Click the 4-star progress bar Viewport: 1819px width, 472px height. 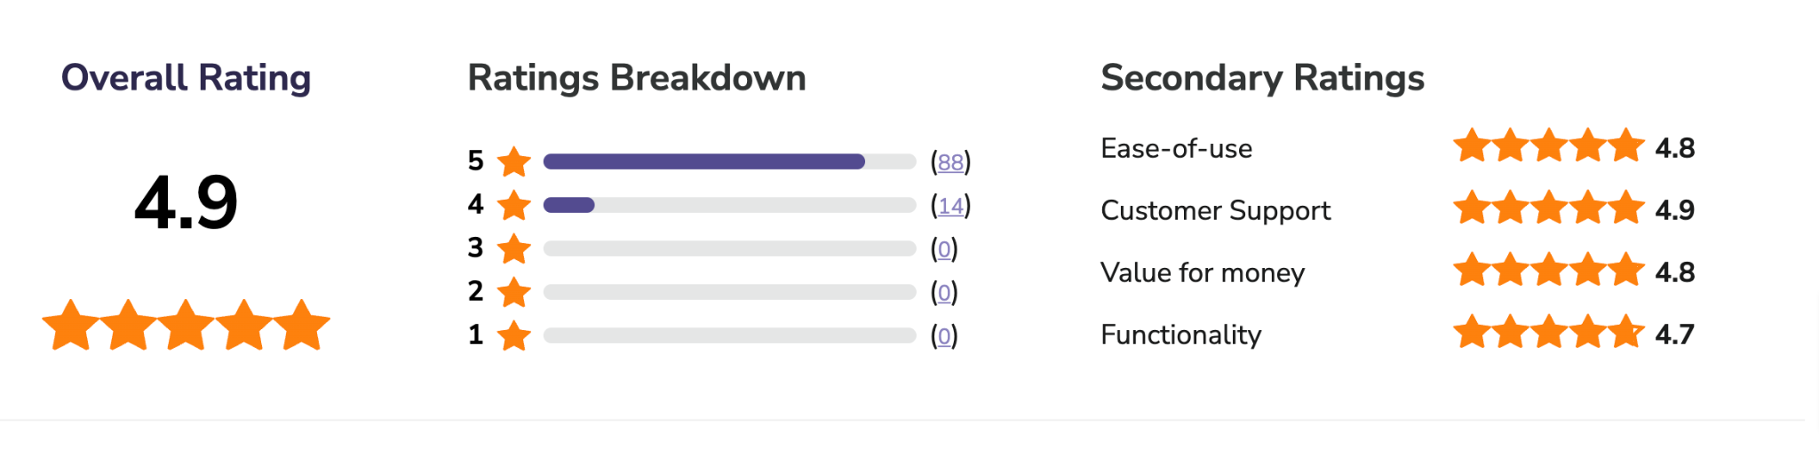click(x=729, y=205)
